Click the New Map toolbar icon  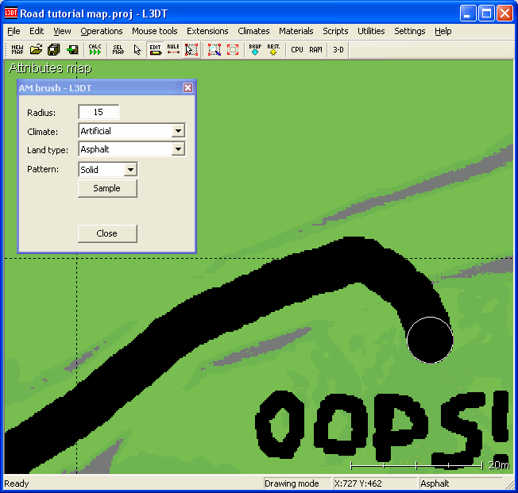click(17, 49)
